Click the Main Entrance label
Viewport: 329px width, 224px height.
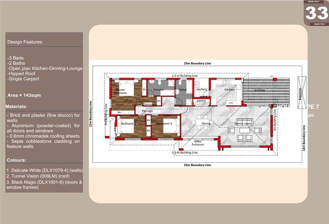pyautogui.click(x=198, y=143)
